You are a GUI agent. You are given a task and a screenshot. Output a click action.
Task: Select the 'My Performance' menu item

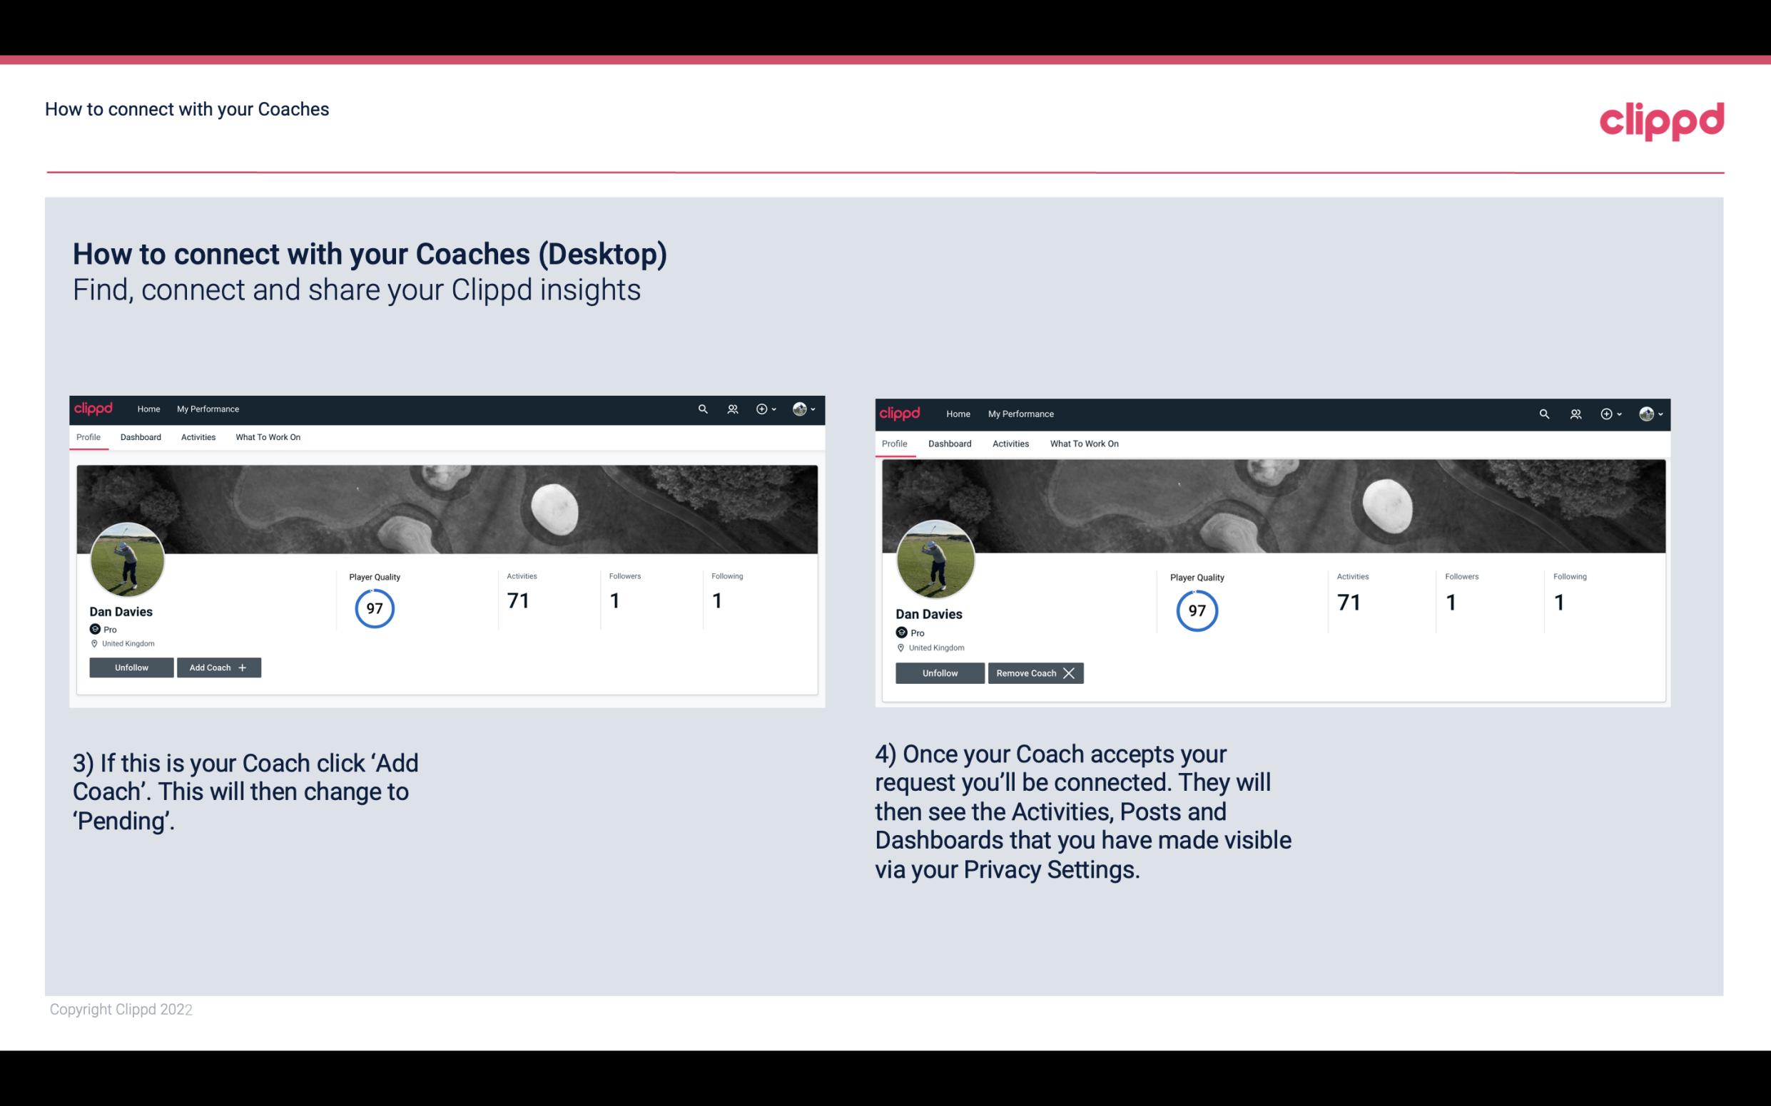(208, 408)
